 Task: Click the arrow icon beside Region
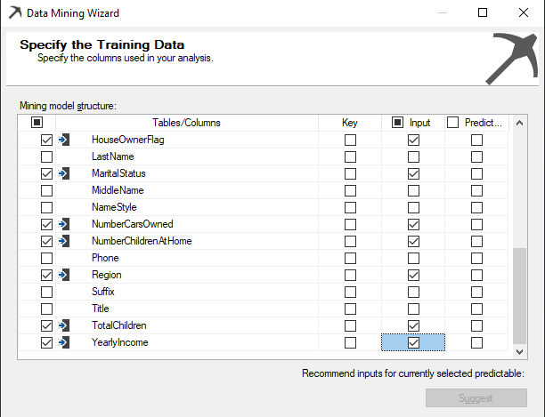[x=64, y=275]
